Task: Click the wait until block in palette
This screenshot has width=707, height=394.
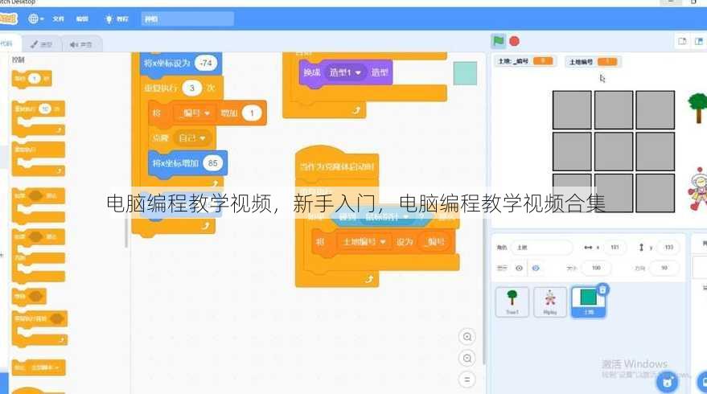Action: [x=29, y=296]
